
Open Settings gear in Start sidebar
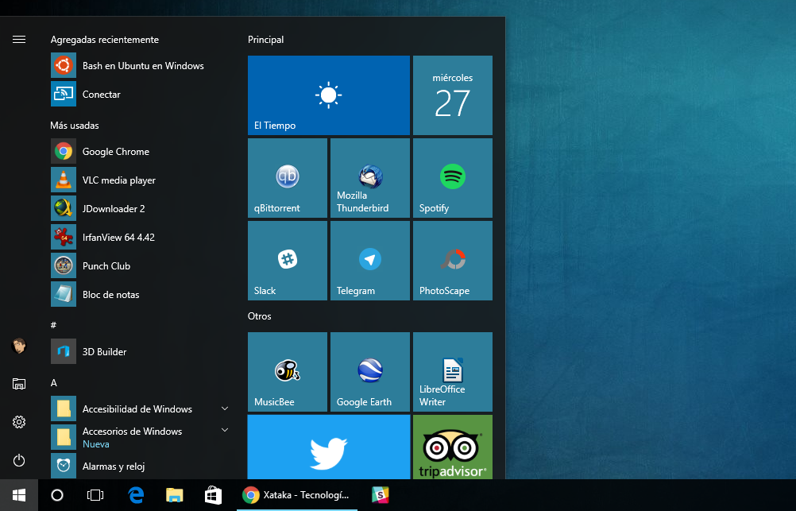coord(19,422)
